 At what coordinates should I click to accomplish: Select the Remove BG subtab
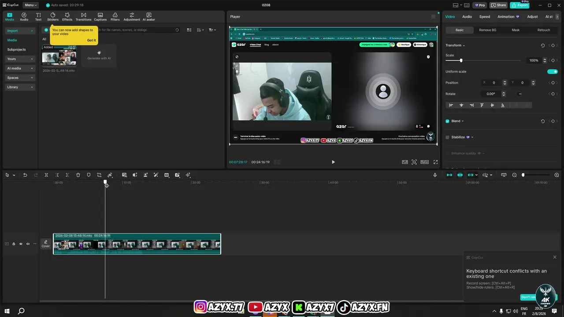point(488,30)
